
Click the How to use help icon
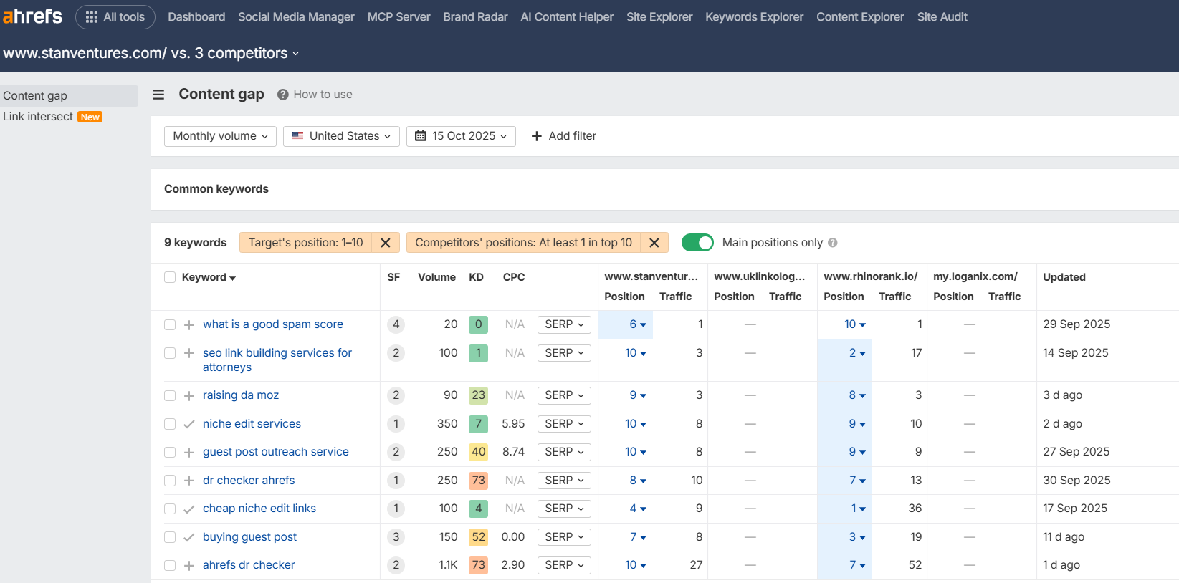point(283,95)
